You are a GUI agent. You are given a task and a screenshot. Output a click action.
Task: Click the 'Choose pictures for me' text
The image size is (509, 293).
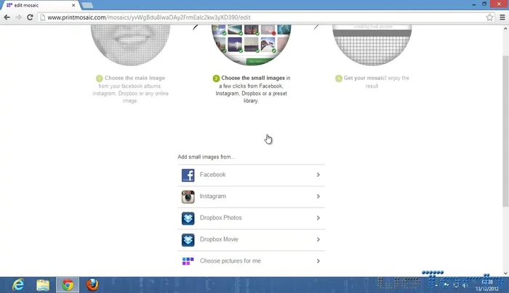click(x=230, y=261)
